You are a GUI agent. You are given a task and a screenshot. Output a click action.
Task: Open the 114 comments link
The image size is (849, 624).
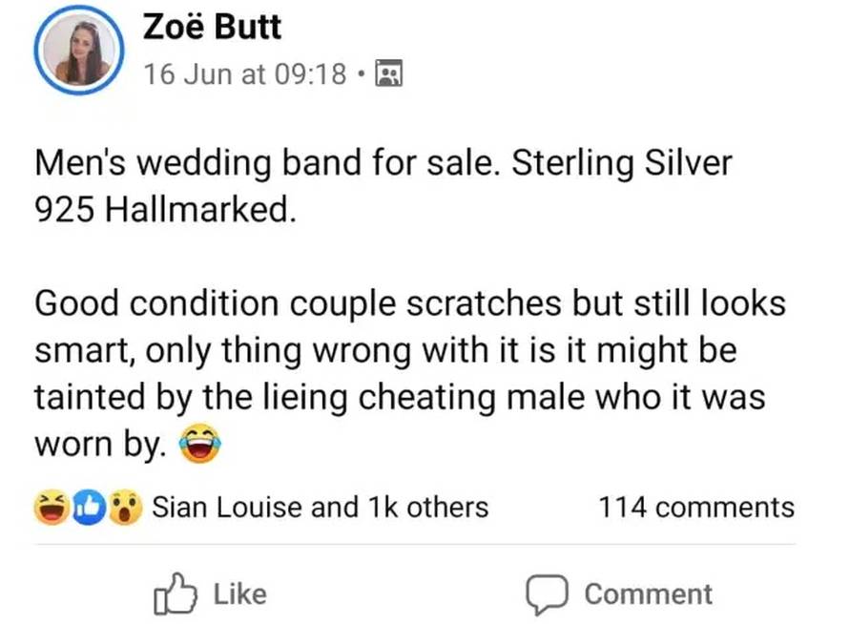click(x=695, y=508)
